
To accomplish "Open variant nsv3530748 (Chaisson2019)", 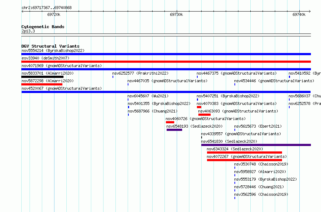I will tap(261, 164).
